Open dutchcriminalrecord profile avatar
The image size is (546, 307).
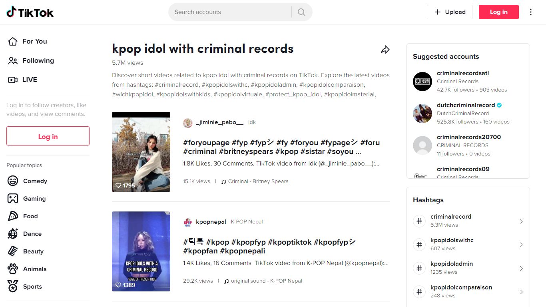422,113
